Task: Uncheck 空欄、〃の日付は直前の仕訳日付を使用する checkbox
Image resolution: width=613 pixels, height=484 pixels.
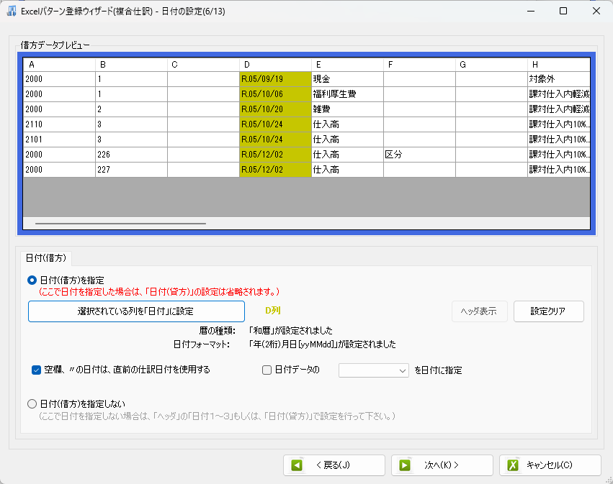Action: pyautogui.click(x=36, y=370)
